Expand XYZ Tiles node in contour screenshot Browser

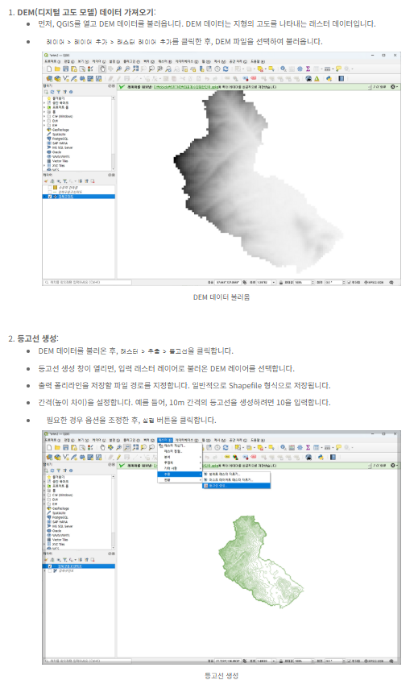click(44, 544)
